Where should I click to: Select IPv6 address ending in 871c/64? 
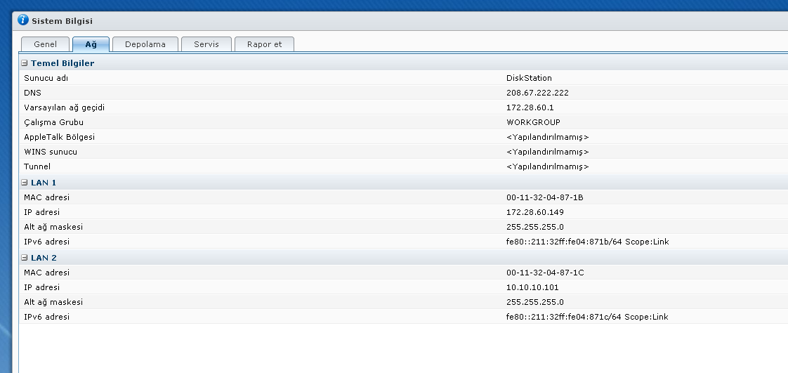[x=586, y=317]
